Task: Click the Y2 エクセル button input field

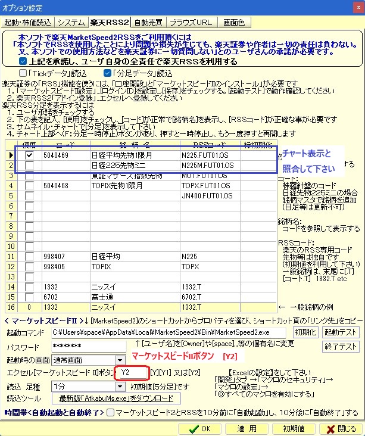Action: 132,373
